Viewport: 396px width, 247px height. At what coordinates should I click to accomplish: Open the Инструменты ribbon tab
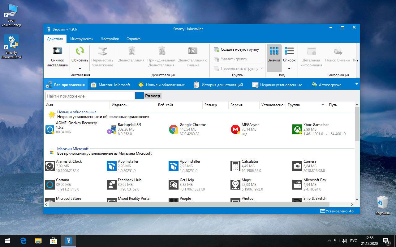(x=82, y=39)
